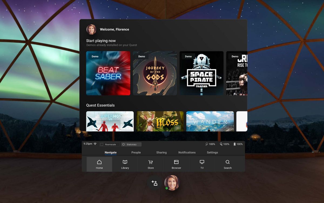This screenshot has width=324, height=203.
Task: Click the add friends button
Action: [x=154, y=183]
